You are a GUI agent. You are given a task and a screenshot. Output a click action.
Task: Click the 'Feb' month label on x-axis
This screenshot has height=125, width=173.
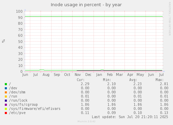tap(110, 75)
